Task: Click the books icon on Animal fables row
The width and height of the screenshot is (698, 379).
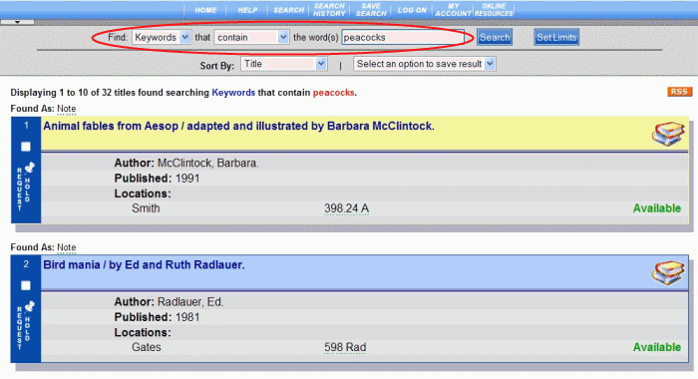Action: click(x=668, y=134)
